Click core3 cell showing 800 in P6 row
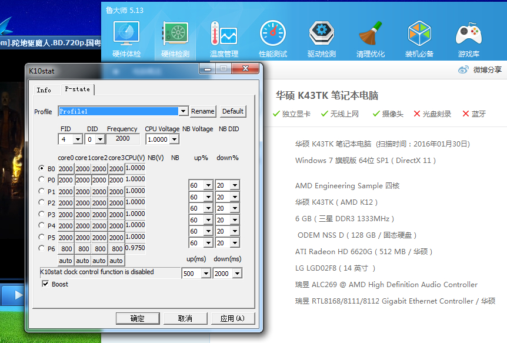The image size is (507, 343). click(116, 249)
